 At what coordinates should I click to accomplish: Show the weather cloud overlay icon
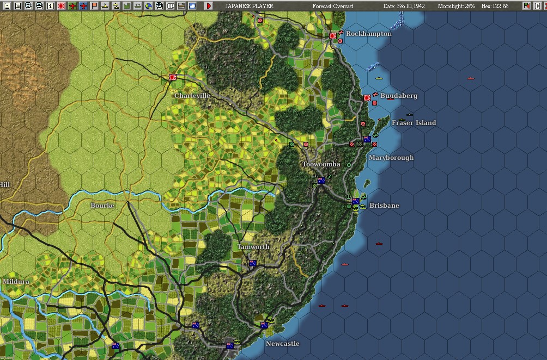[192, 5]
